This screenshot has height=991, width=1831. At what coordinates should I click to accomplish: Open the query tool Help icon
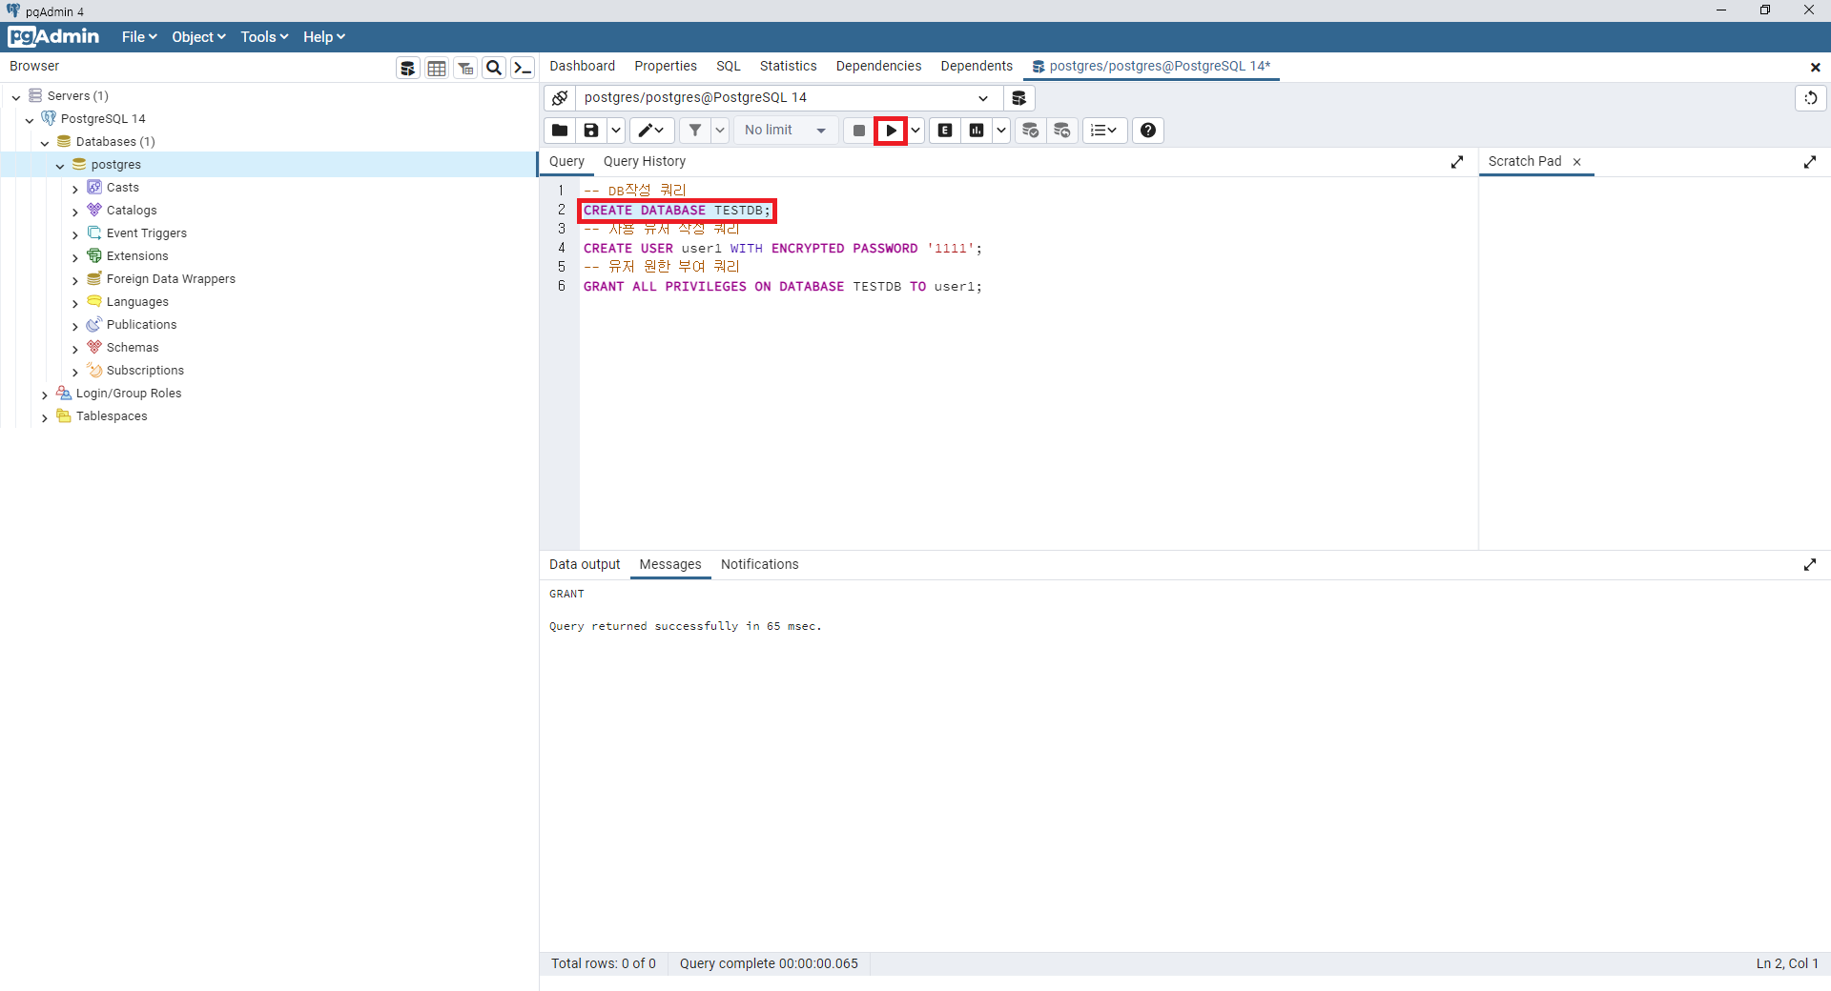(1148, 131)
